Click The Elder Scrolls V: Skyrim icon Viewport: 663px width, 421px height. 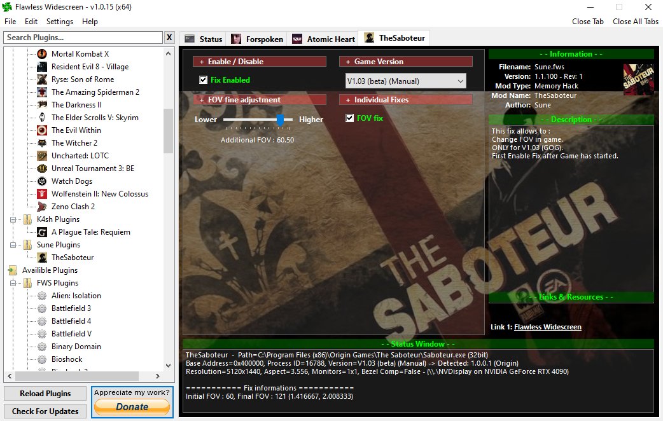tap(42, 117)
